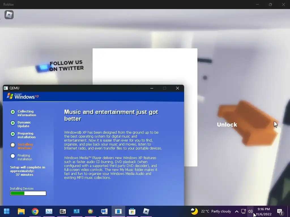Click the "37 minutes" remaining time text
Screen dimensions: 290x217
pos(24,175)
